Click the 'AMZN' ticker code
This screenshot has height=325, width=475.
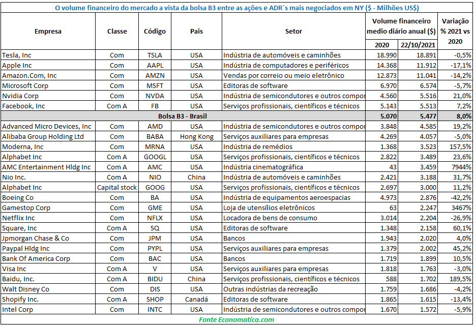[155, 75]
